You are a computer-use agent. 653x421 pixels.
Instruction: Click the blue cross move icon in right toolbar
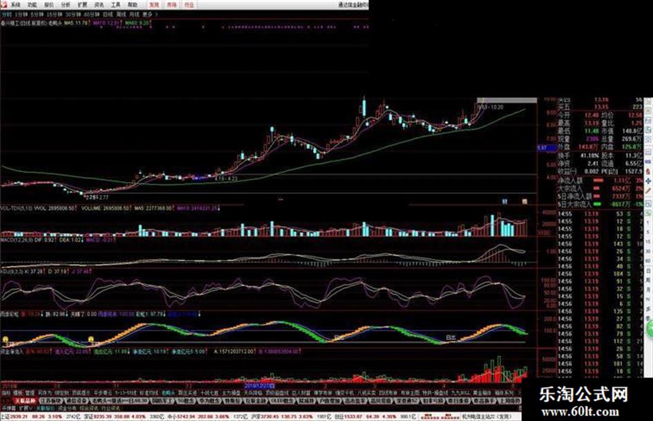click(648, 181)
